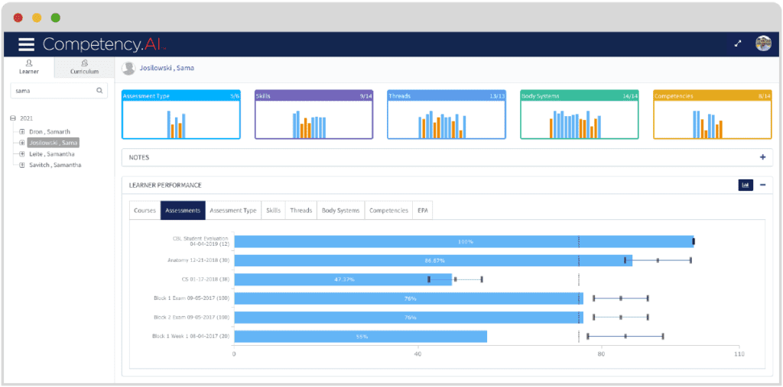Viewport: 783px width, 387px height.
Task: Click the green maximize window button
Action: 55,18
